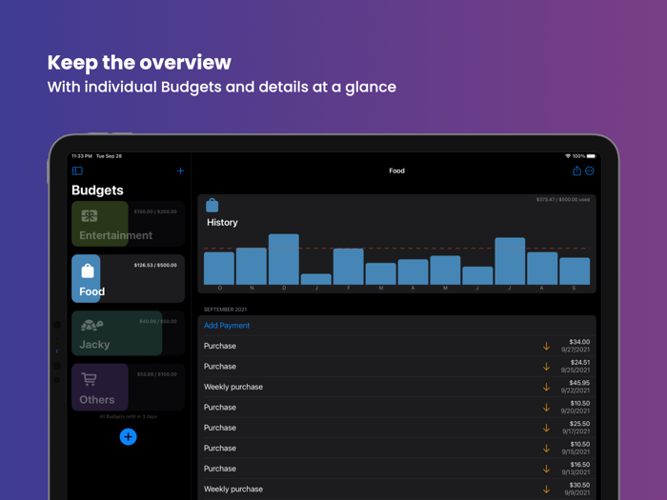
Task: Open the more options ellipsis icon
Action: tap(590, 170)
